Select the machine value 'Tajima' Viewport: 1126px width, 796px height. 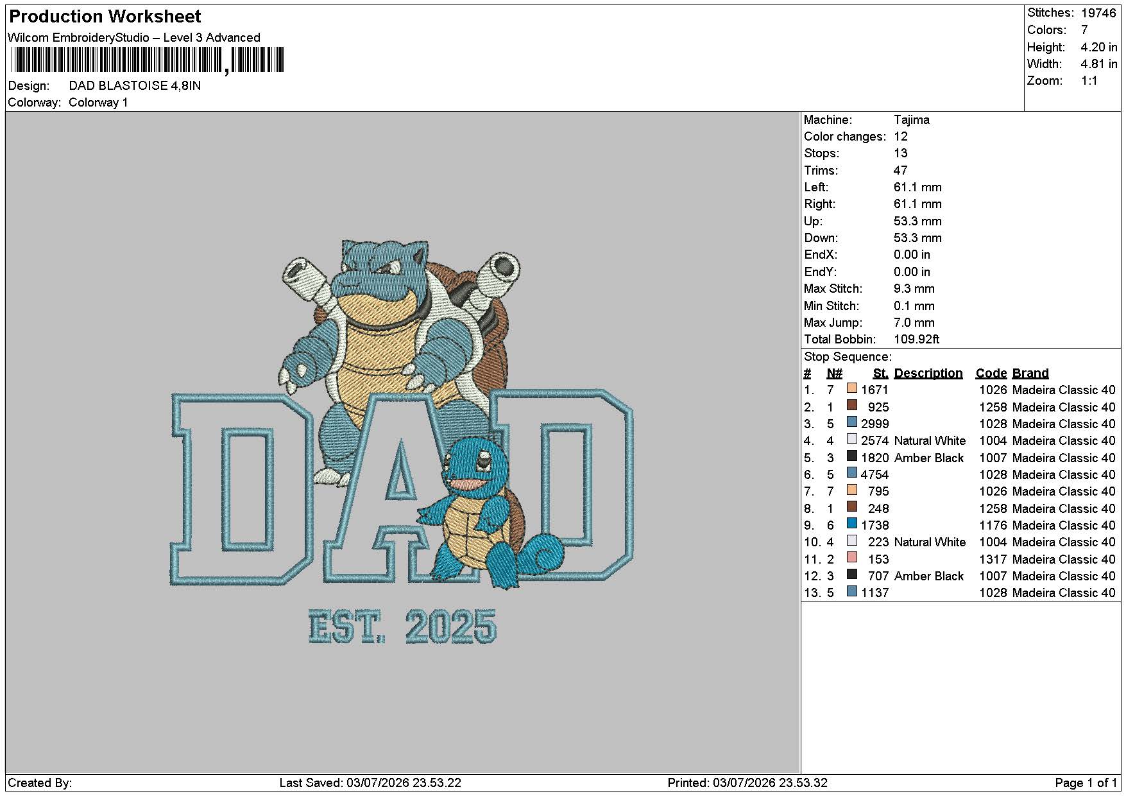pyautogui.click(x=912, y=120)
